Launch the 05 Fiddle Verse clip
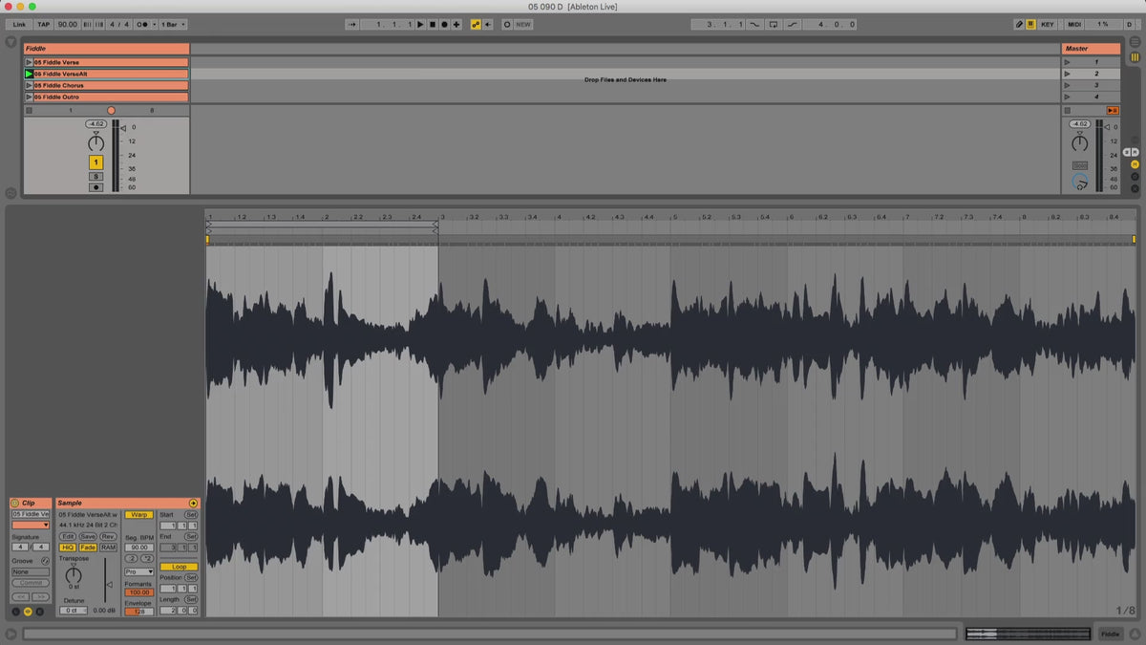Screen dimensions: 1146x645 (x=29, y=62)
